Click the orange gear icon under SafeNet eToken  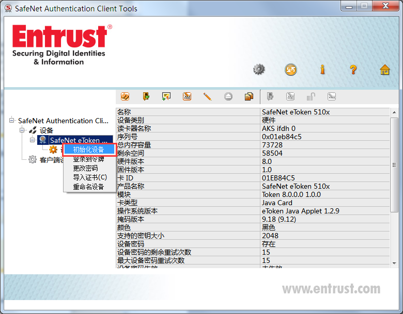(x=53, y=150)
